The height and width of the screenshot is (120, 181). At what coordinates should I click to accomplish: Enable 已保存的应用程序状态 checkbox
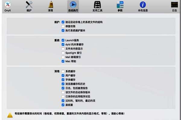click(x=63, y=97)
